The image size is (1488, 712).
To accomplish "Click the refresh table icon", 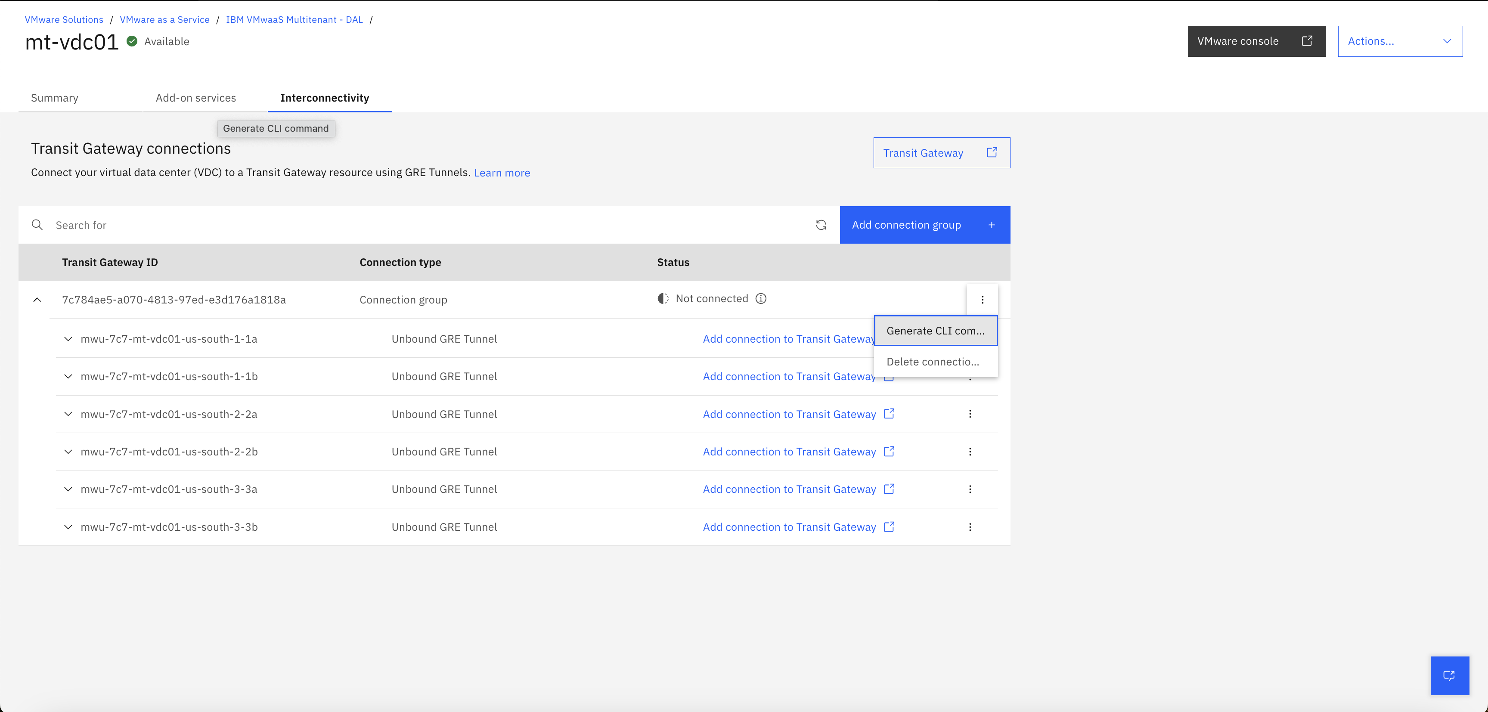I will tap(821, 225).
